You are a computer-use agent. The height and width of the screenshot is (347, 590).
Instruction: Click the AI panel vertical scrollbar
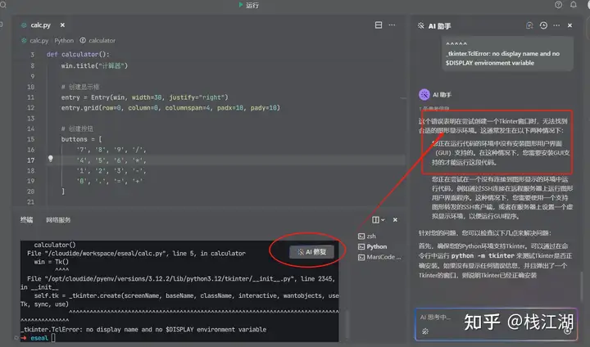pos(582,288)
